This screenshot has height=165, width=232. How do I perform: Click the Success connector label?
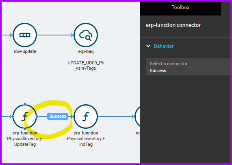point(58,116)
